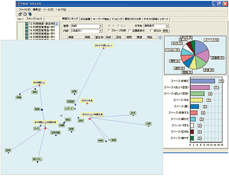Open the ファイル menu

click(x=25, y=10)
